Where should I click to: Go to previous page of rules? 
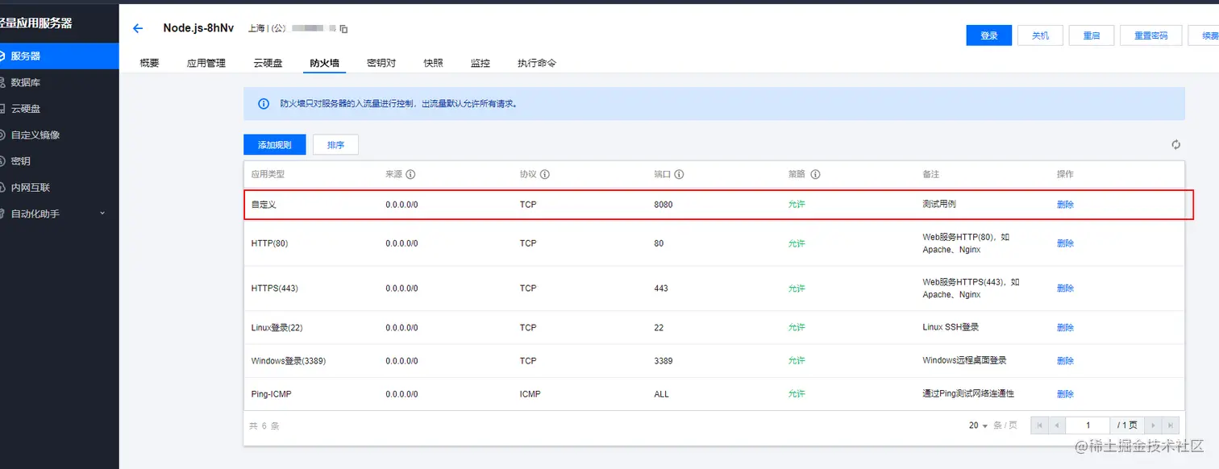tap(1056, 425)
